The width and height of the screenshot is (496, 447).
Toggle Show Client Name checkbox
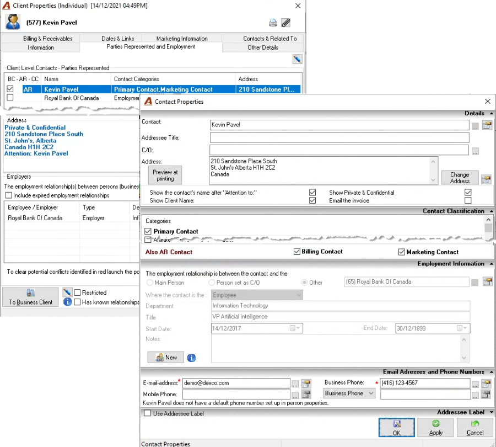click(x=312, y=200)
